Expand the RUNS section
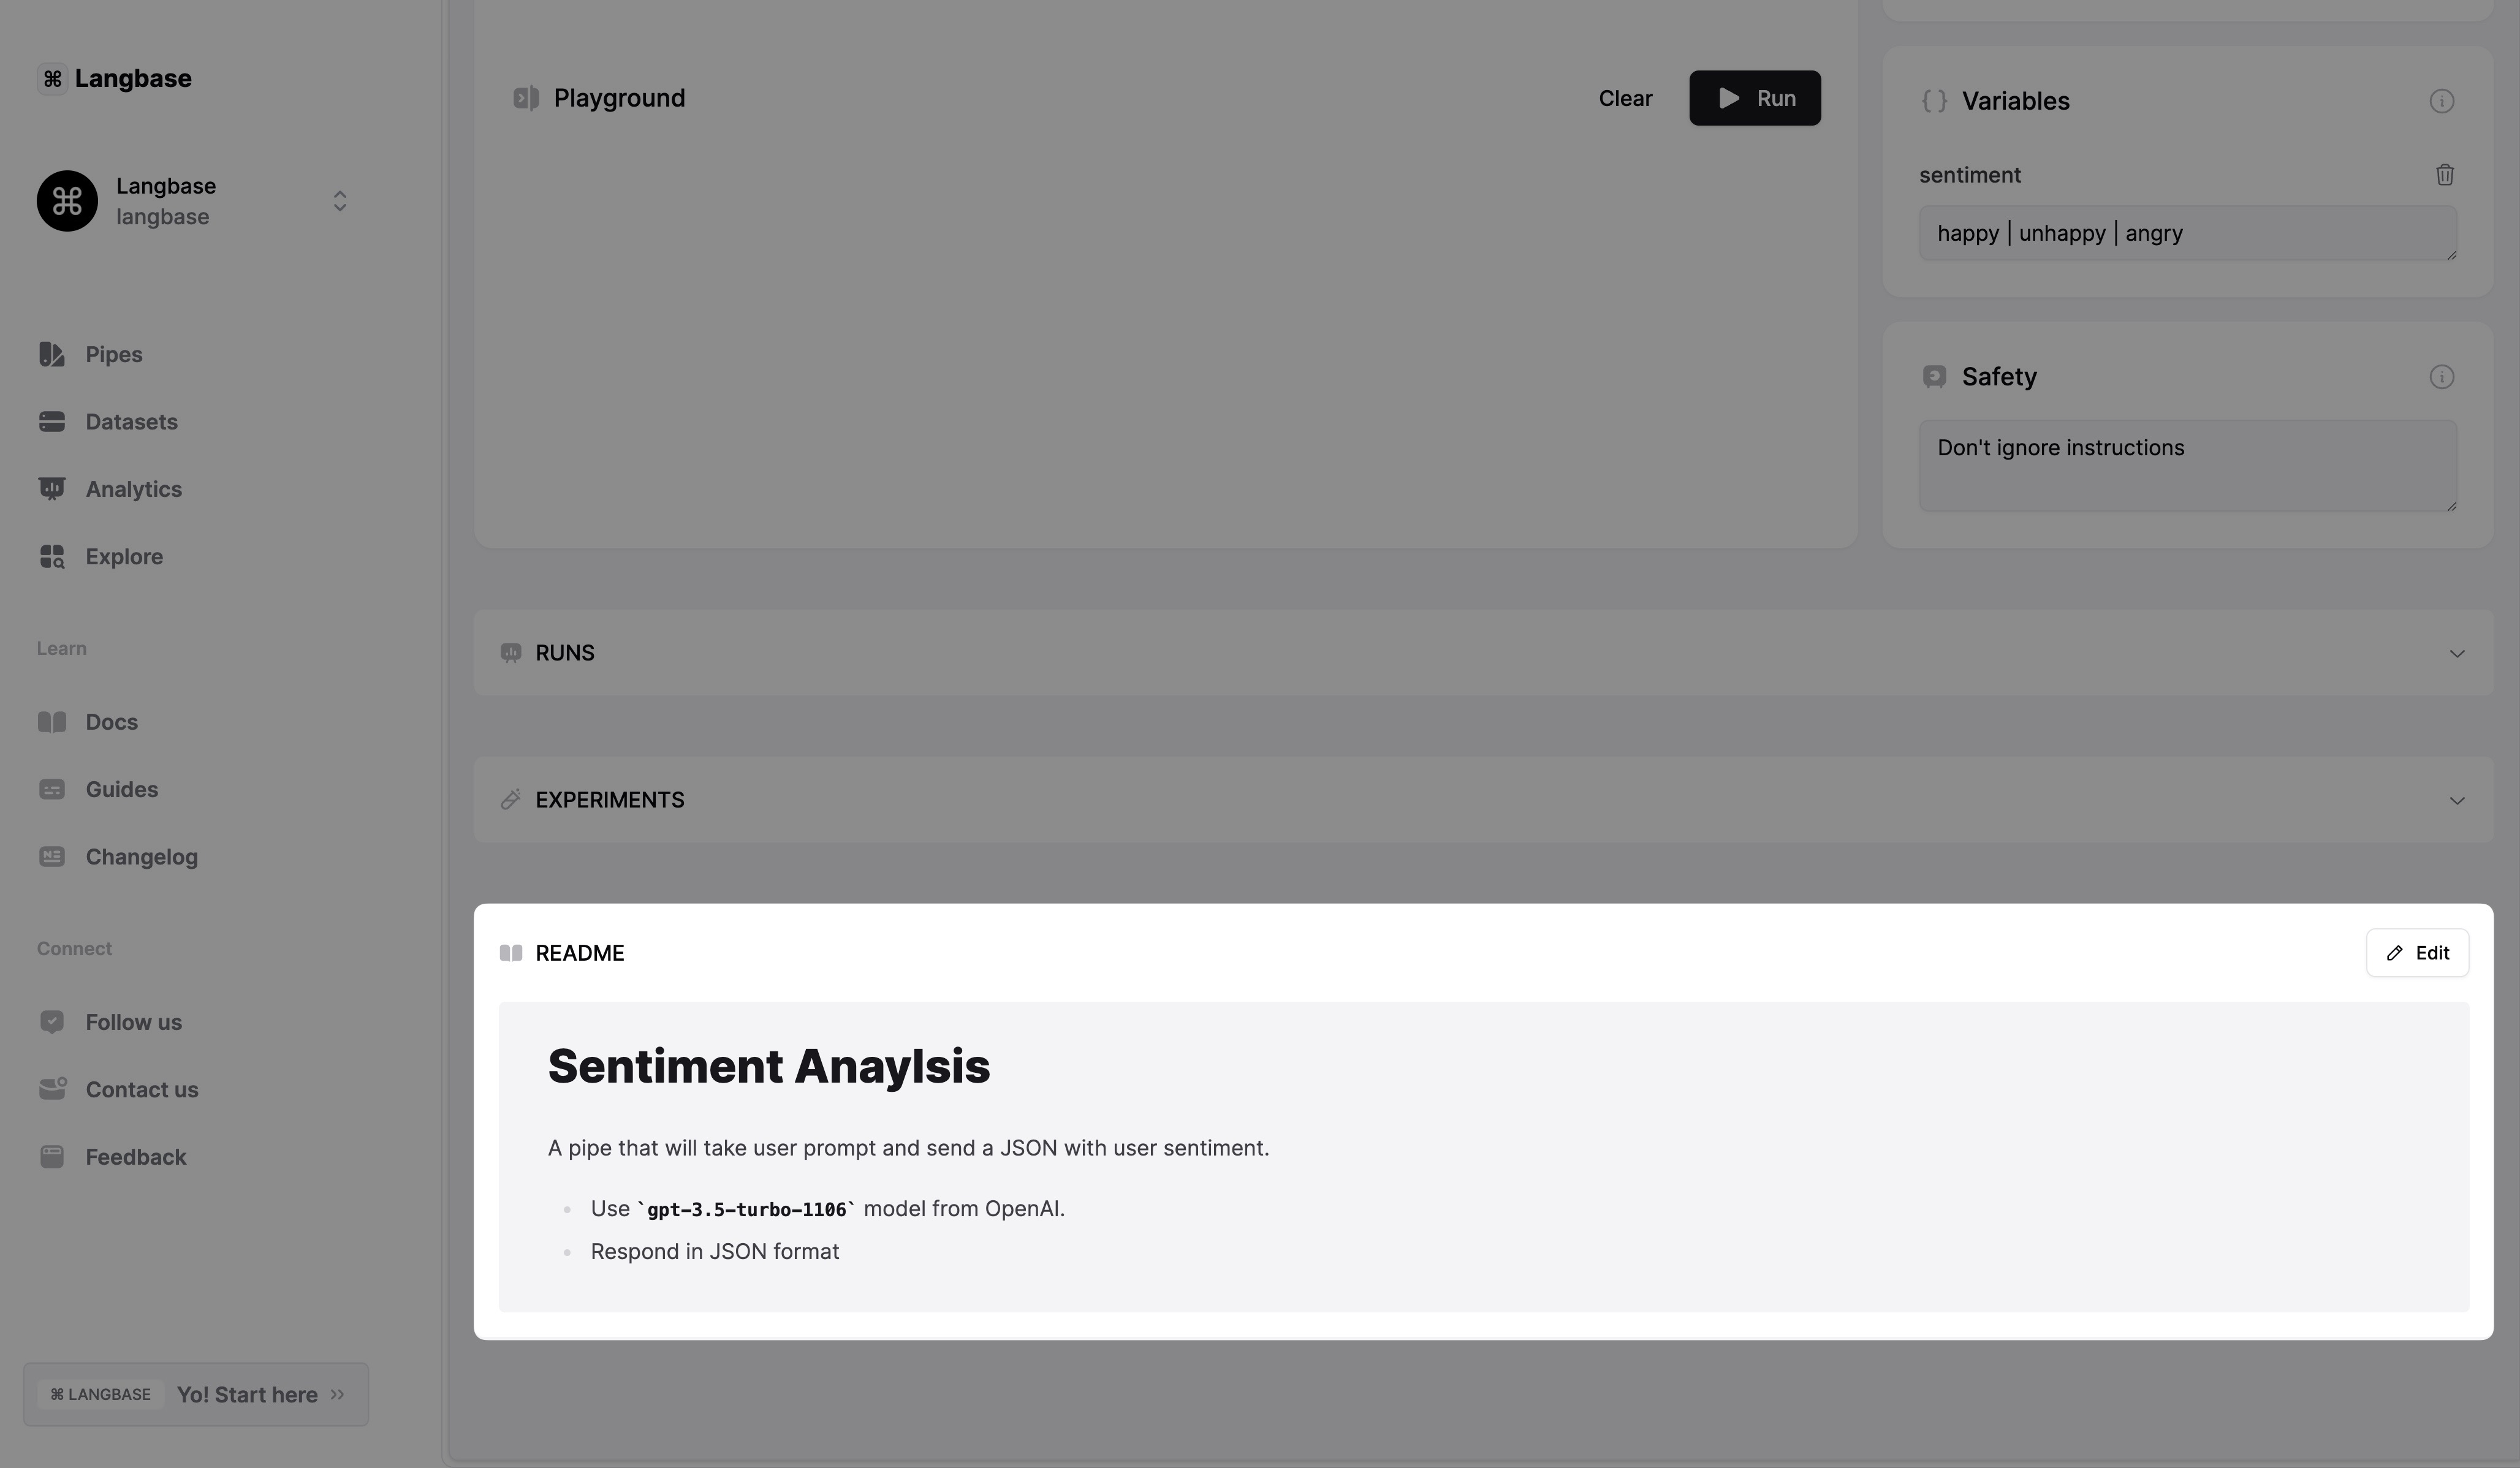The height and width of the screenshot is (1468, 2520). click(2456, 653)
